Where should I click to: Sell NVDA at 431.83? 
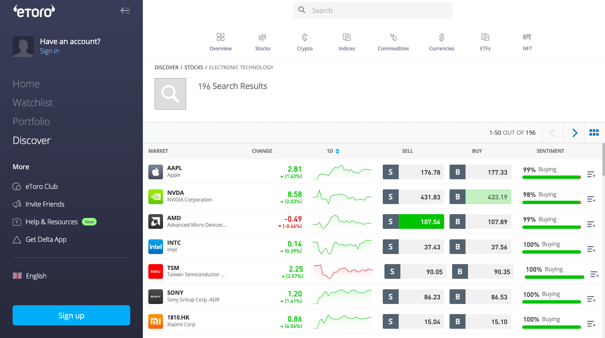click(x=413, y=197)
